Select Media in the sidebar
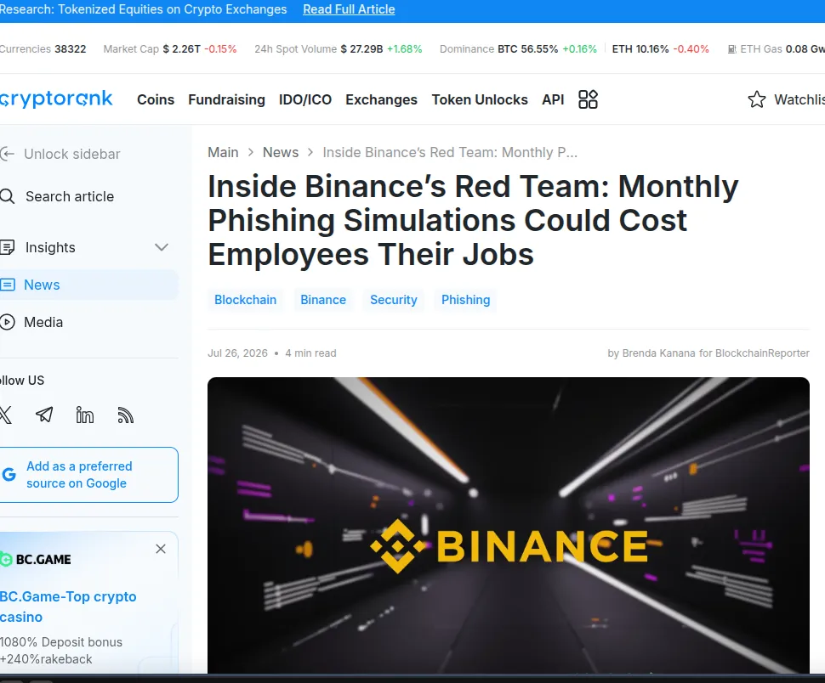Viewport: 825px width, 683px height. click(x=88, y=322)
